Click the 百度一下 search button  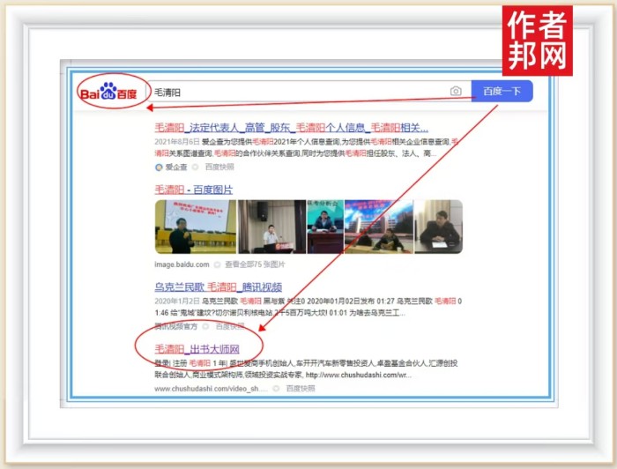point(502,92)
